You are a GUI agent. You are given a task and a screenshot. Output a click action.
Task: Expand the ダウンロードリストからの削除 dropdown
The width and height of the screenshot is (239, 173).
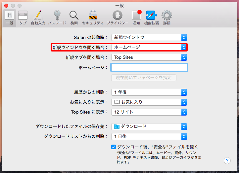tap(149, 136)
